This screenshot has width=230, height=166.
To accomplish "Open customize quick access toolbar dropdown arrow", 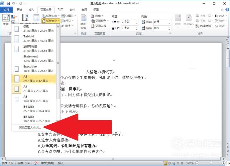I will 26,4.
